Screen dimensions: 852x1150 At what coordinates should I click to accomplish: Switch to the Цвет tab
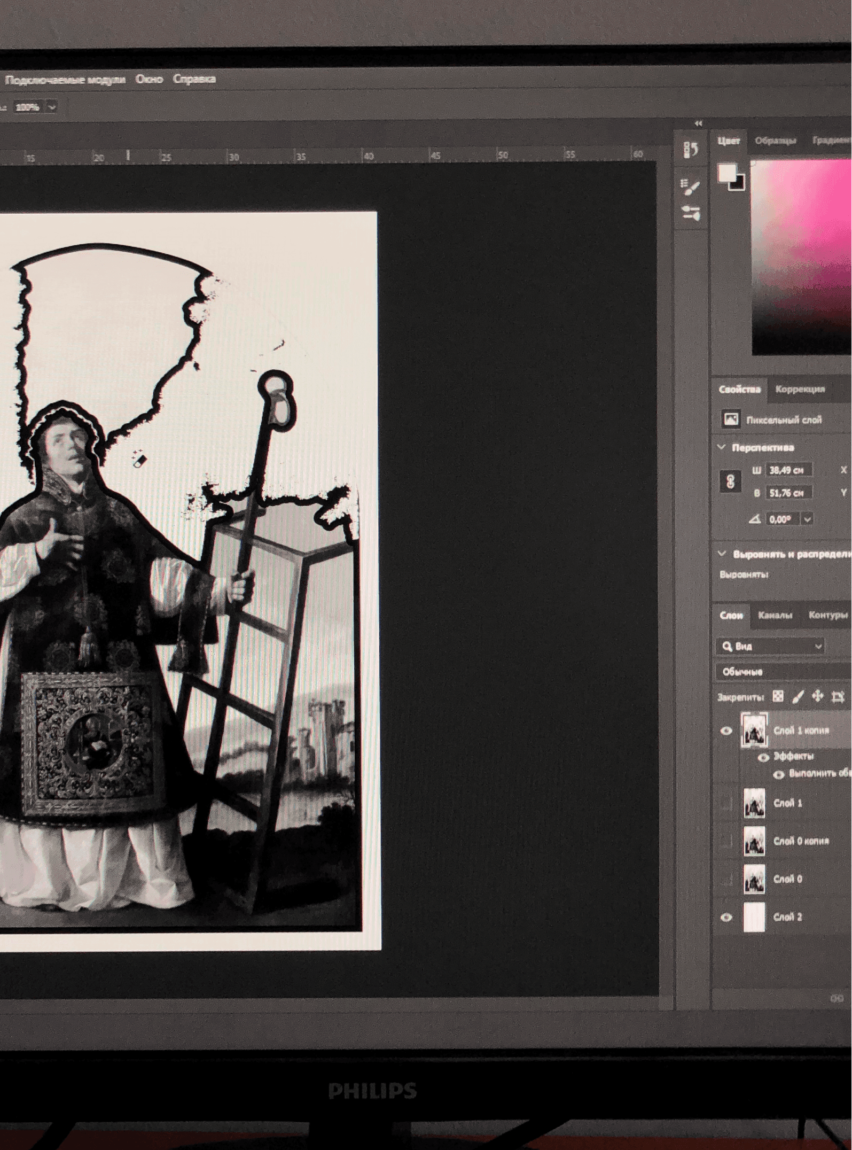729,141
